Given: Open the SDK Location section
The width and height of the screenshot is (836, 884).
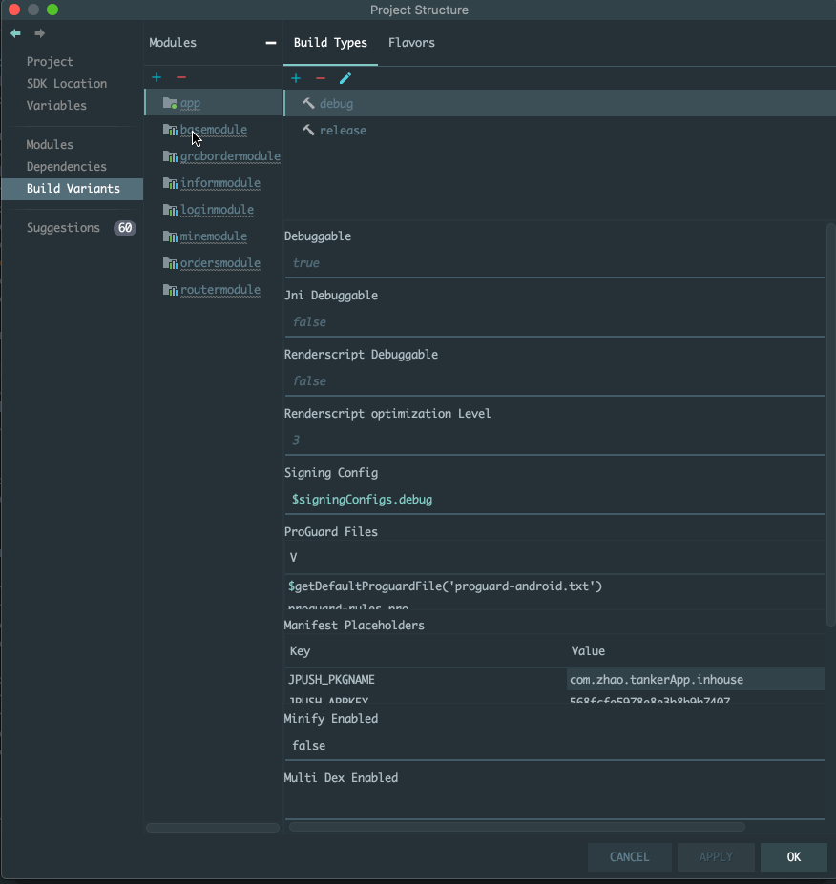Looking at the screenshot, I should point(67,83).
